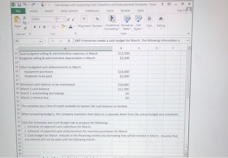Screen dimensions: 228x158
Task: Open the underline style dropdown arrow
Action: tap(48, 27)
